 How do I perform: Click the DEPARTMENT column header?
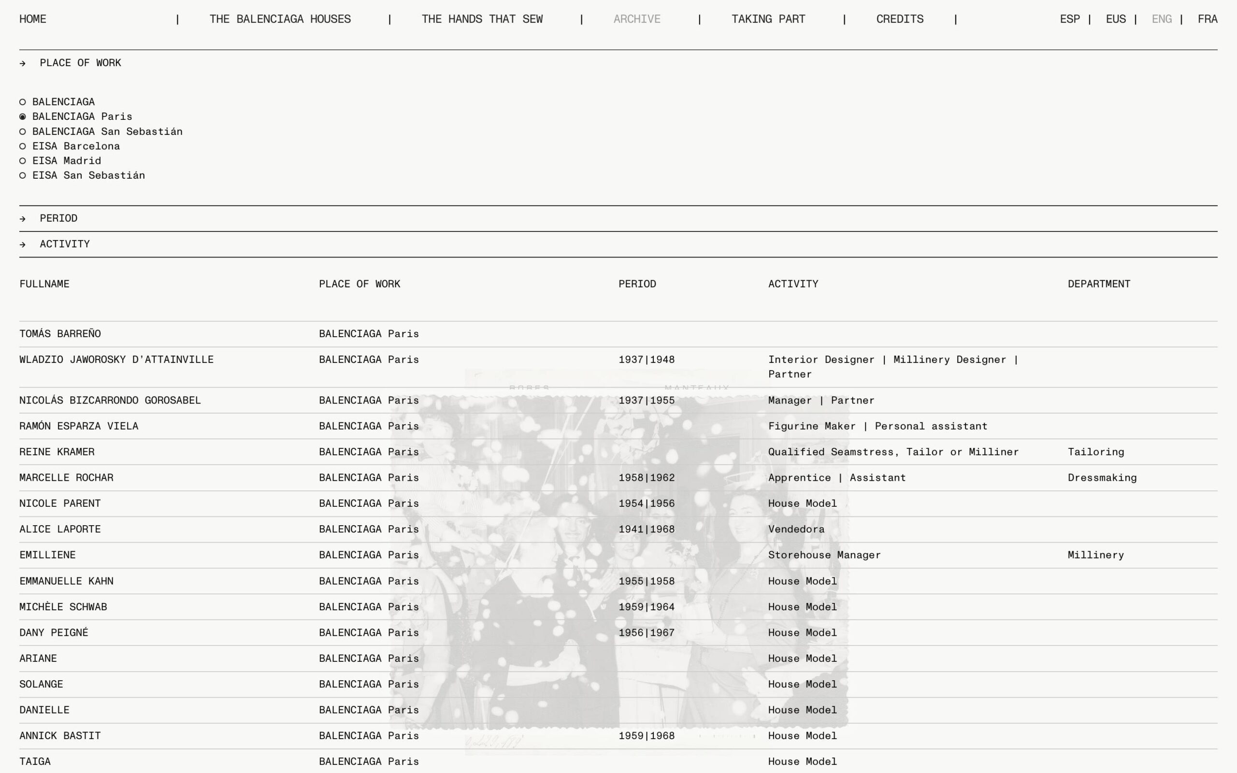1099,284
